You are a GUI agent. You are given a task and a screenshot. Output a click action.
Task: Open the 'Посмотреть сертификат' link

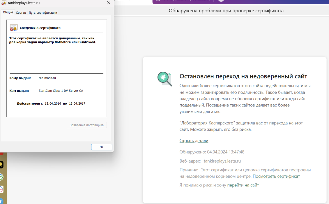(x=276, y=176)
